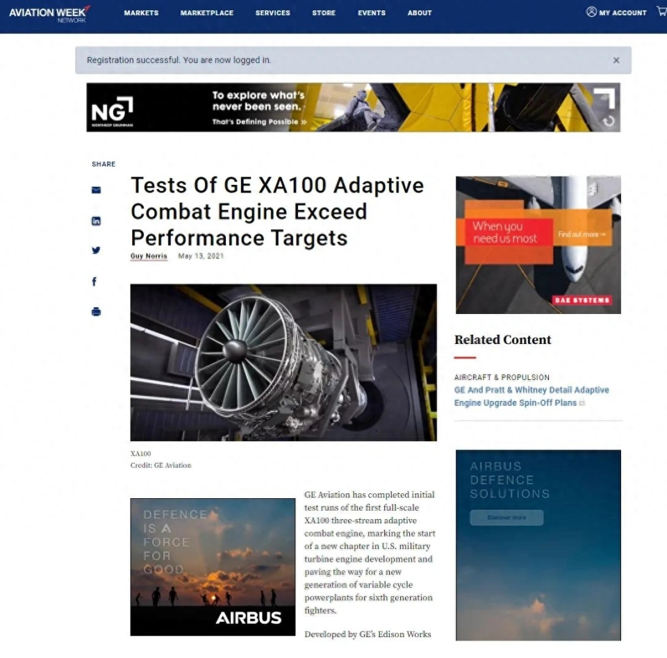This screenshot has height=658, width=667.
Task: Open My Account link
Action: (x=623, y=13)
